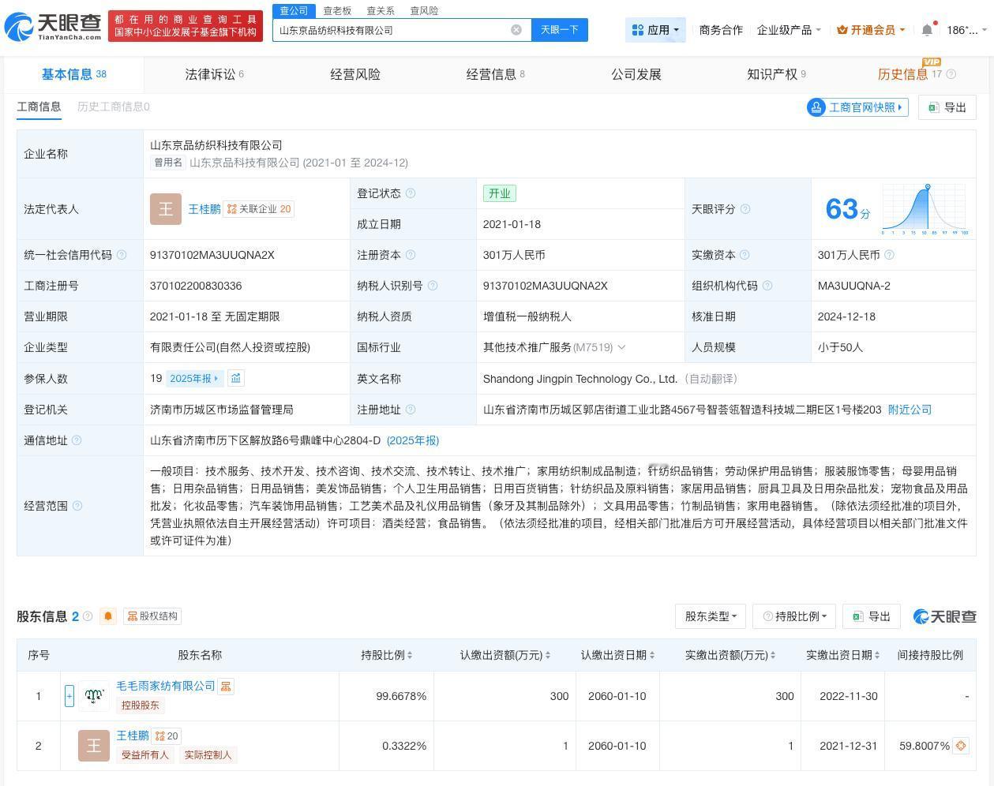
Task: Click help icon beside 经营范围
Action: [77, 506]
